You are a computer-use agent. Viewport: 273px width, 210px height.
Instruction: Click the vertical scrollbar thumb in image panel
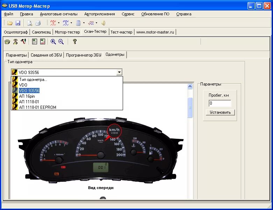pyautogui.click(x=190, y=108)
